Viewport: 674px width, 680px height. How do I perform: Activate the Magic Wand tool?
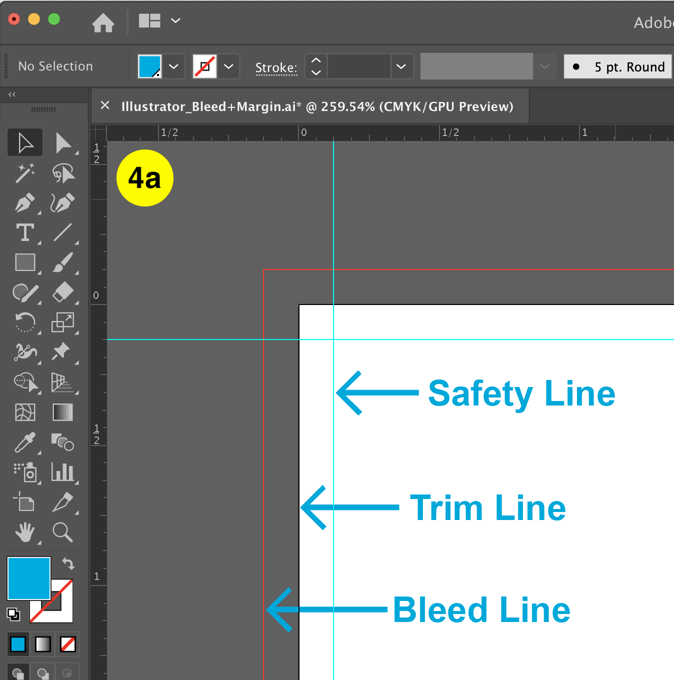24,172
